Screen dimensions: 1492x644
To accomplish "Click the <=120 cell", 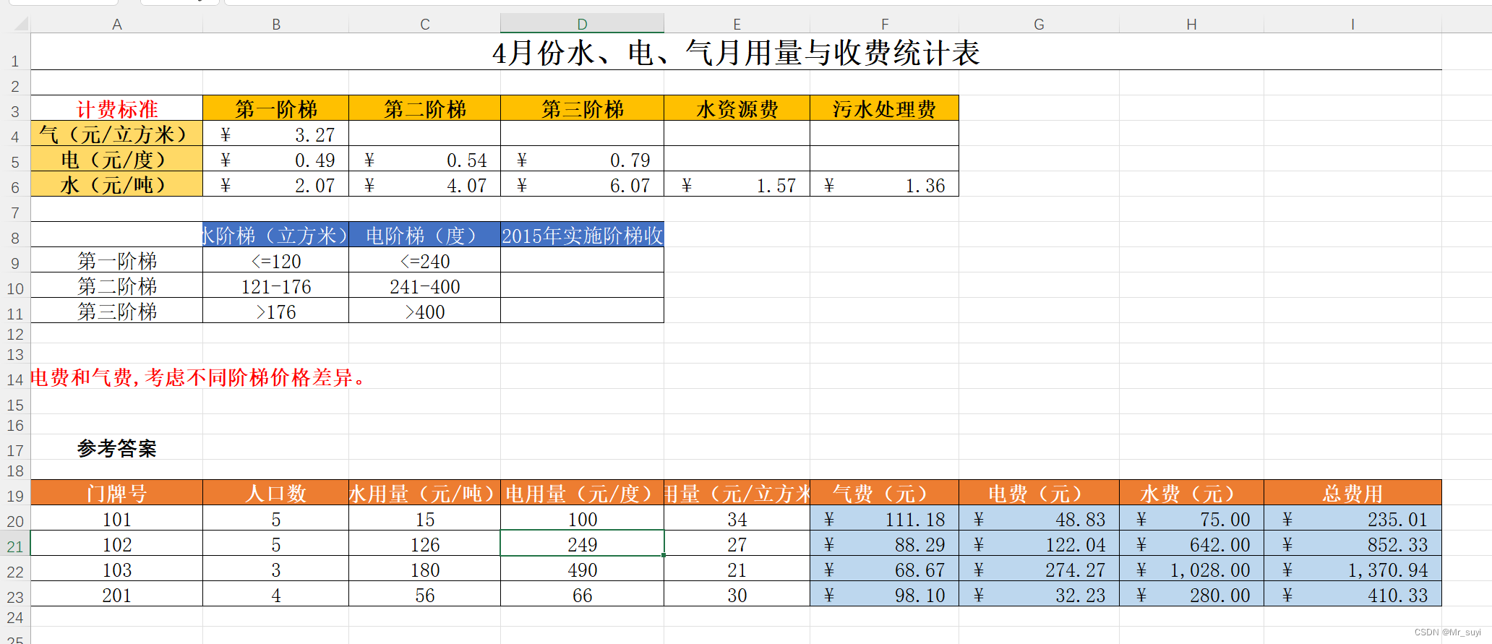I will (276, 261).
